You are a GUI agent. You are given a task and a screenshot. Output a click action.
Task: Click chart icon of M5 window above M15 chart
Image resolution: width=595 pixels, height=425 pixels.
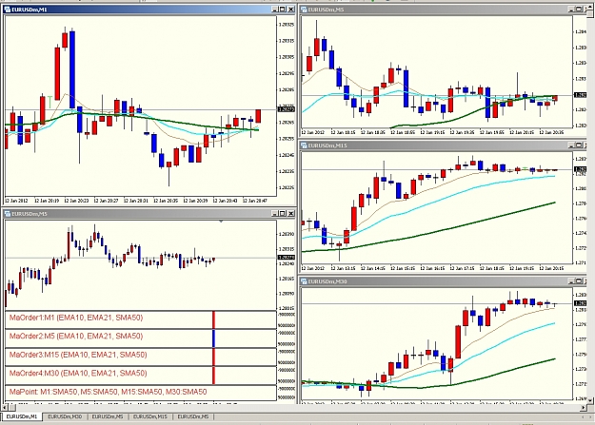(304, 10)
